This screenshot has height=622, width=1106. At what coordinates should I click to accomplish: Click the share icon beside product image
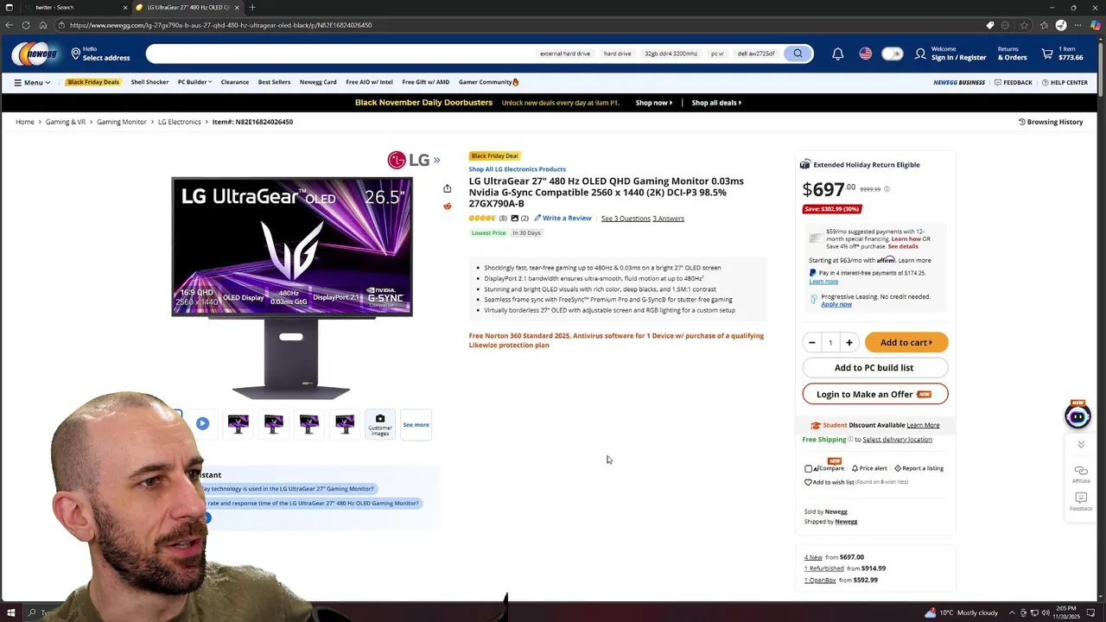[447, 188]
